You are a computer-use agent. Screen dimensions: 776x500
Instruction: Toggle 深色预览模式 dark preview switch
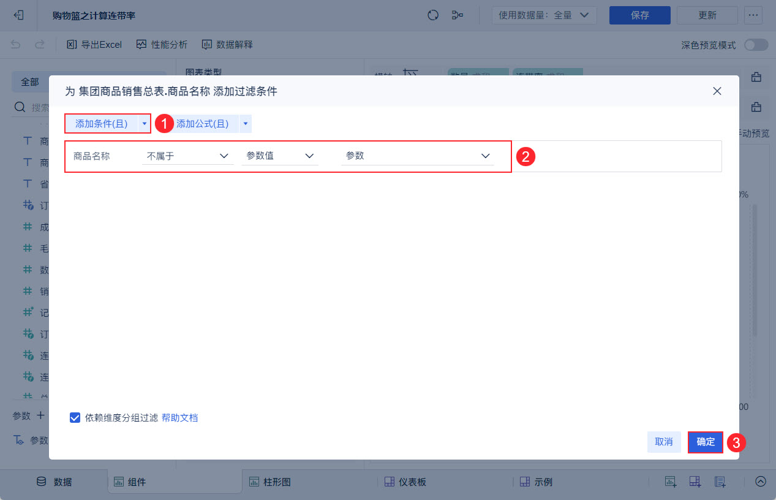coord(756,45)
